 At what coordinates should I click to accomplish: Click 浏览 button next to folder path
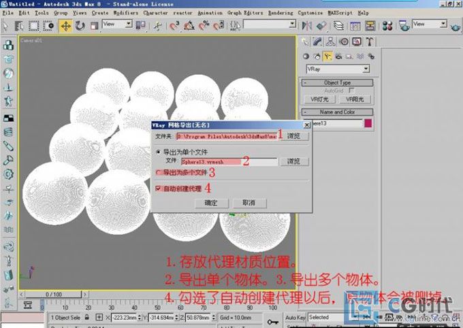click(x=294, y=136)
